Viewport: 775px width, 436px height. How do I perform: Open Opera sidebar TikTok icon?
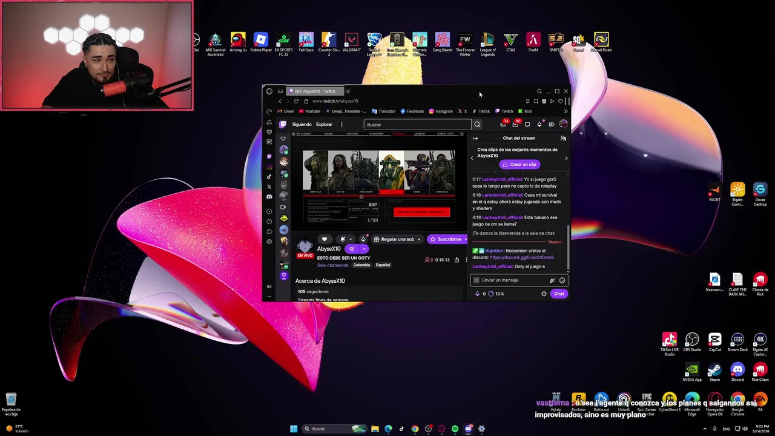[269, 176]
